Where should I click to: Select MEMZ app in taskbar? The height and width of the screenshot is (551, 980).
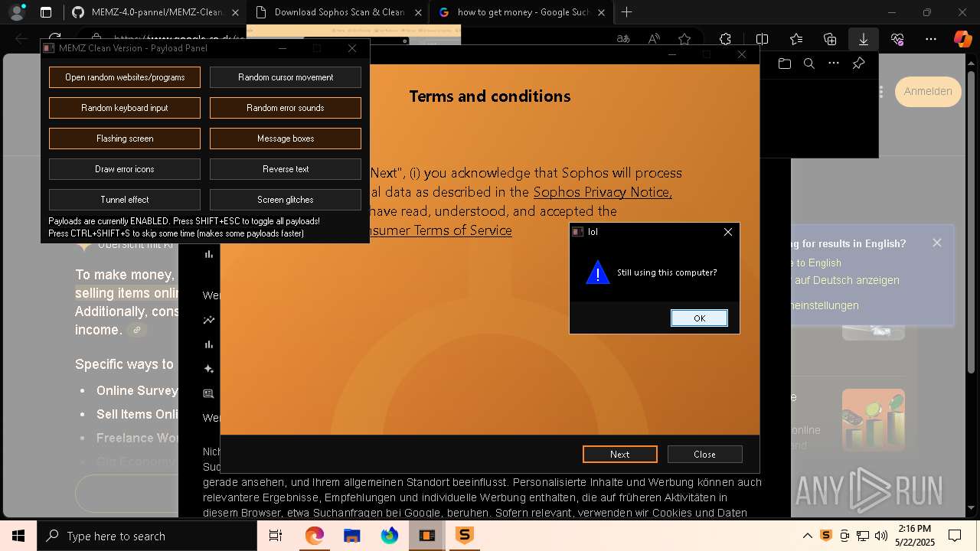click(426, 536)
